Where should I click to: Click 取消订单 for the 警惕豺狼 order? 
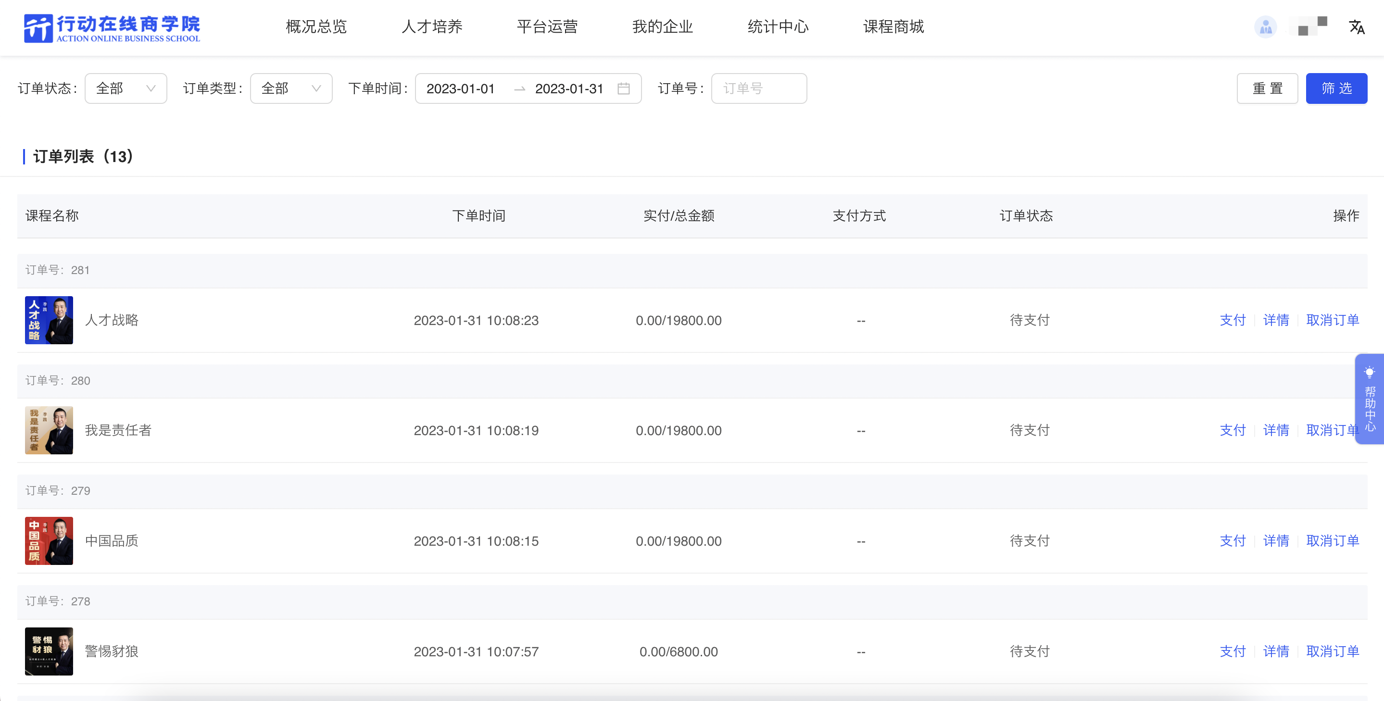click(x=1333, y=651)
